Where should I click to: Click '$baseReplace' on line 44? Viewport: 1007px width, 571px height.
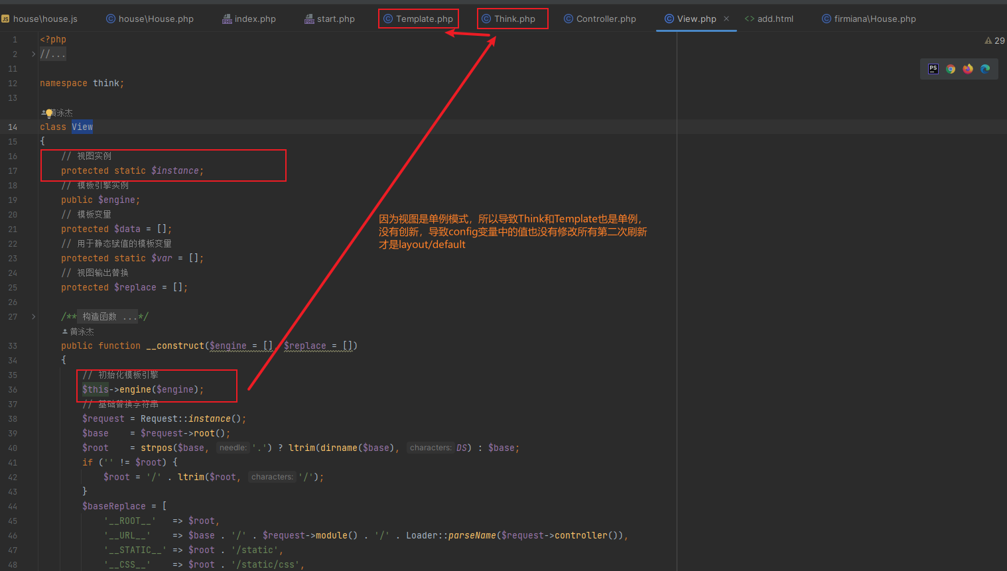coord(114,506)
